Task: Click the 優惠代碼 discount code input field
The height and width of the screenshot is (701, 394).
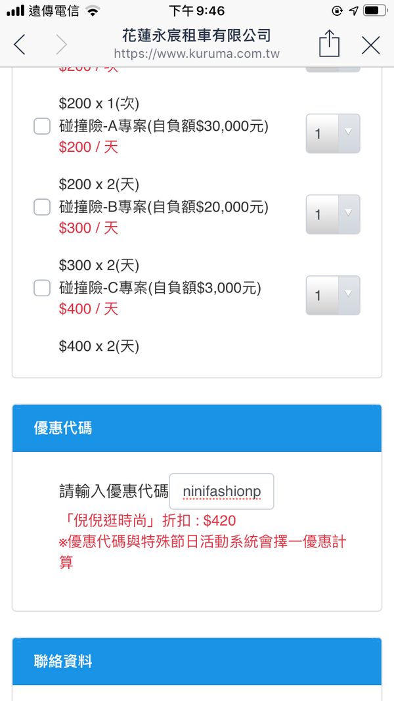Action: point(221,491)
